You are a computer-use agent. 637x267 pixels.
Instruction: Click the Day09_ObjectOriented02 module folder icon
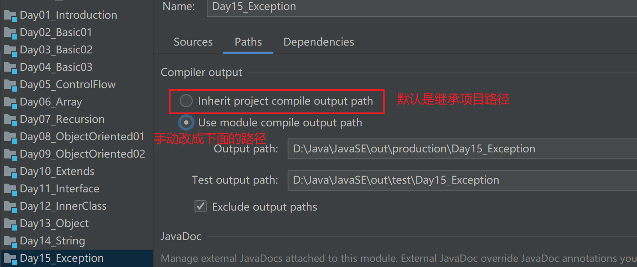[10, 155]
